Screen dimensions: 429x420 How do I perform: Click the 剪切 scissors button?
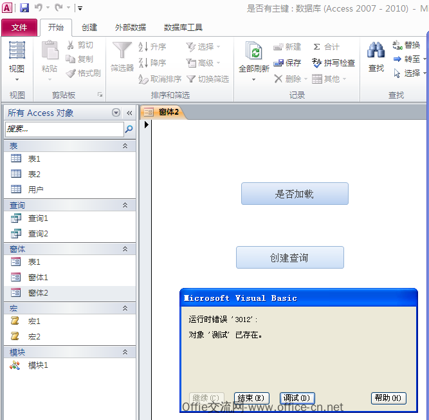[x=80, y=45]
